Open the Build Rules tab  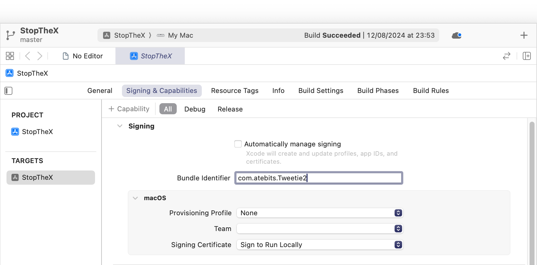click(431, 90)
